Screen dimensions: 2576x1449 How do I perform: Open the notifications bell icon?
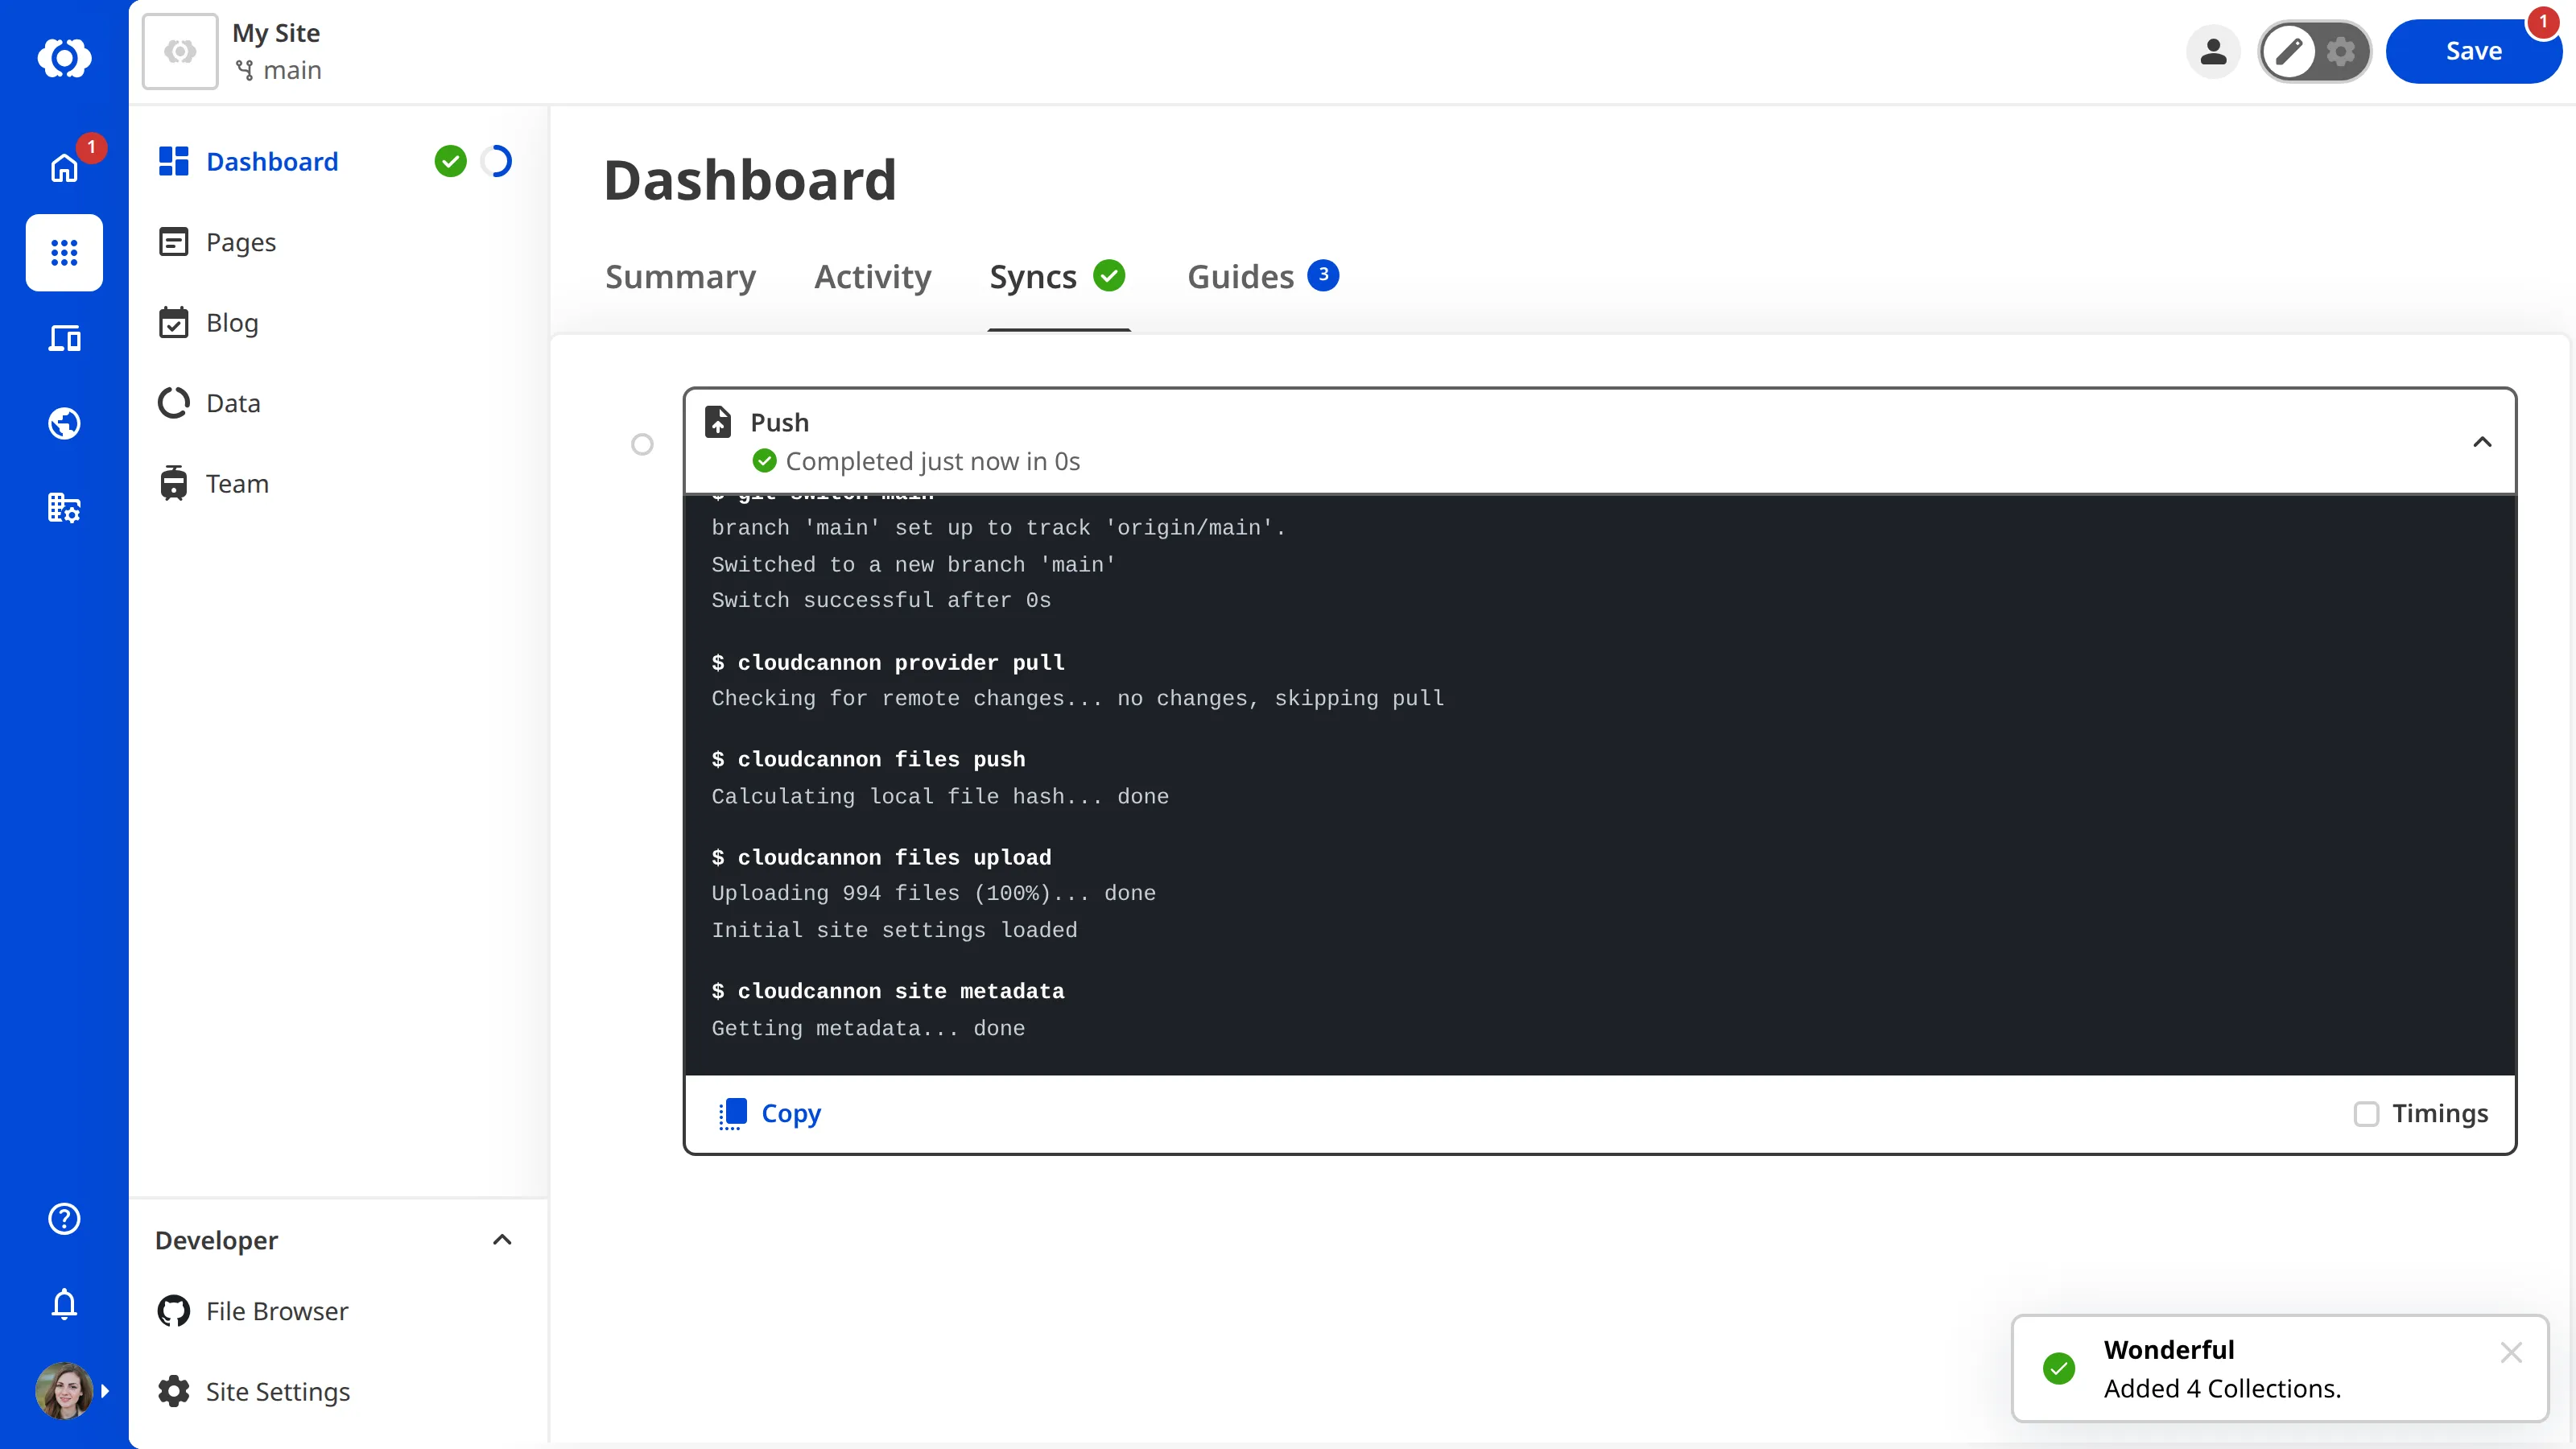[x=64, y=1304]
